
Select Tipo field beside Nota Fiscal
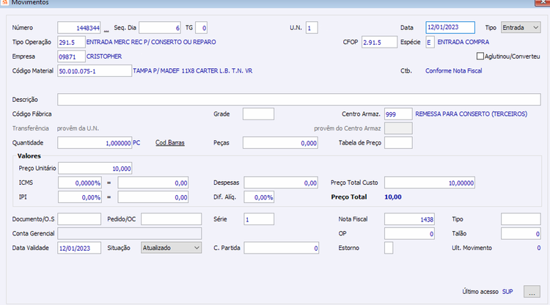pos(521,219)
